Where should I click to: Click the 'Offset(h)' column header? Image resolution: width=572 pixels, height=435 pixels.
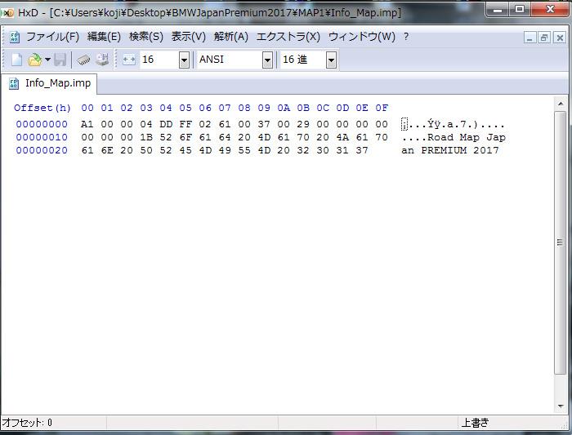42,108
